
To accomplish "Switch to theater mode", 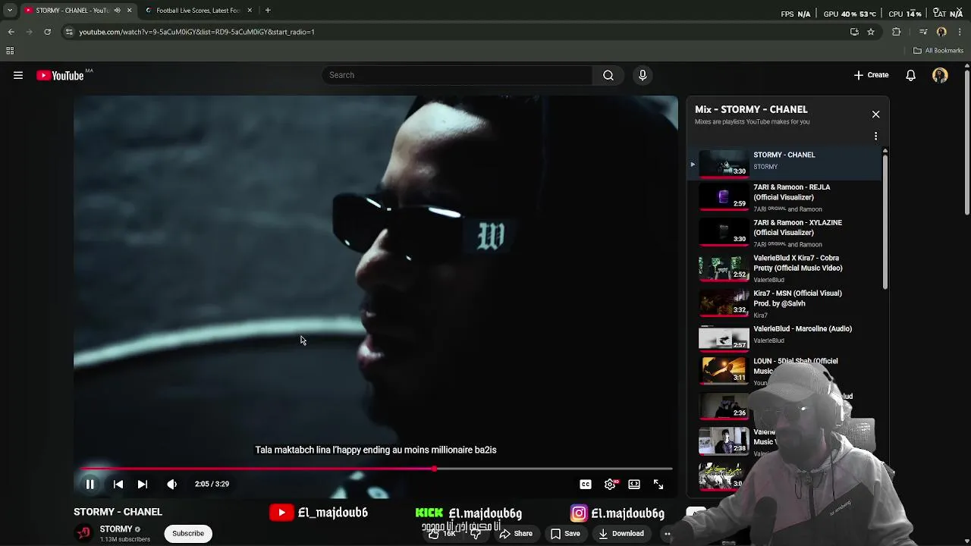I will click(634, 484).
